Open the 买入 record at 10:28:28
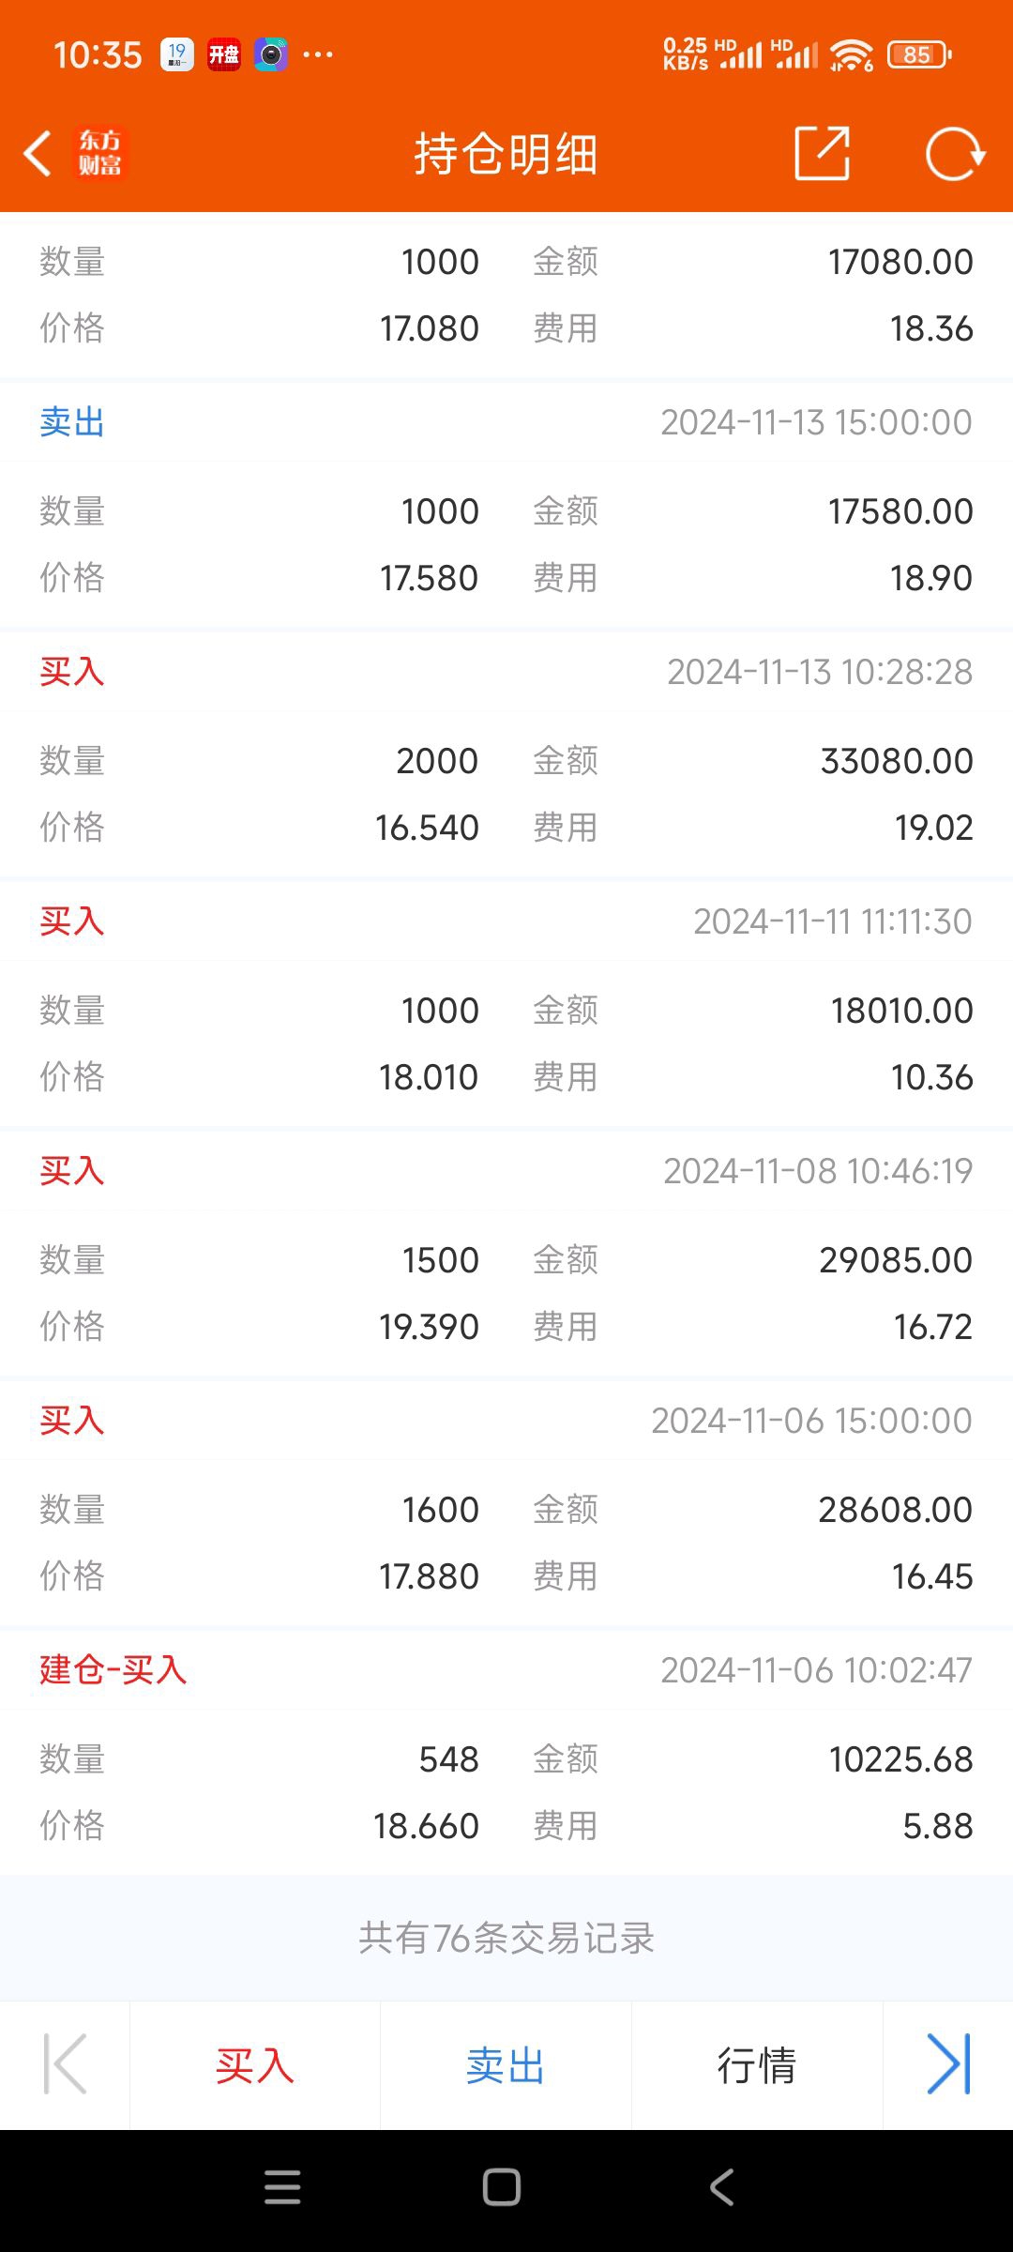Image resolution: width=1013 pixels, height=2252 pixels. [x=506, y=672]
